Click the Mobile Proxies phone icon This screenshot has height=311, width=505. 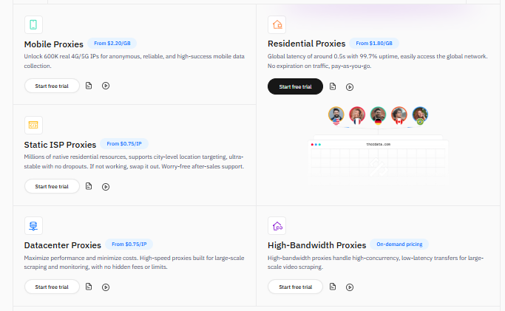click(33, 24)
